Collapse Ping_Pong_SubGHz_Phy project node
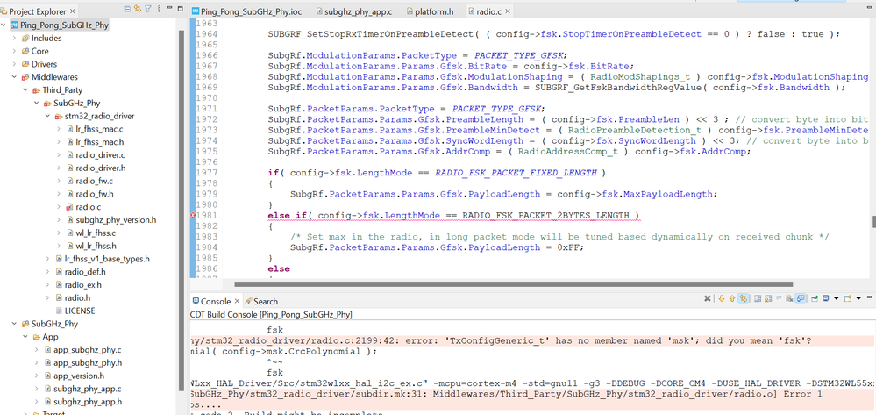 click(4, 25)
